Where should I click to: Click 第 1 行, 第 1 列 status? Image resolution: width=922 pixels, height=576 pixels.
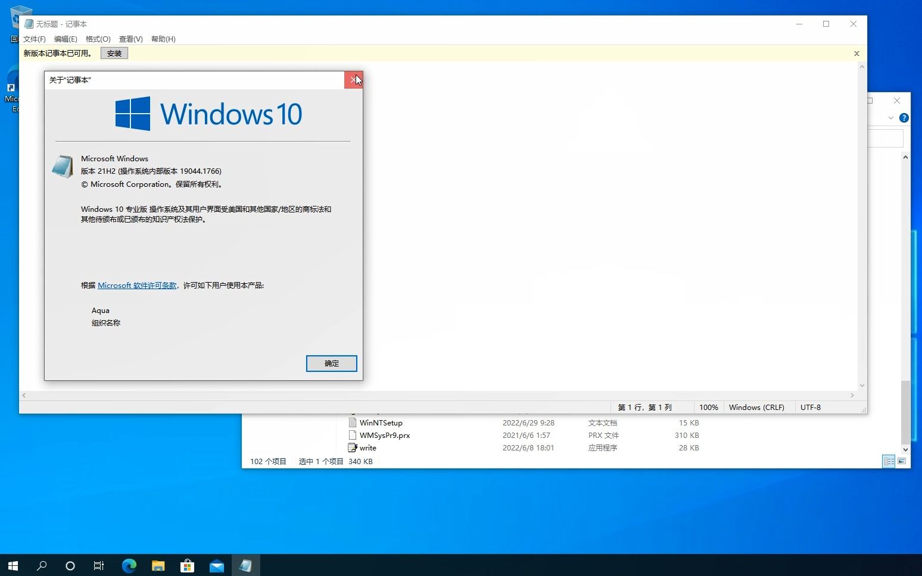pyautogui.click(x=645, y=407)
